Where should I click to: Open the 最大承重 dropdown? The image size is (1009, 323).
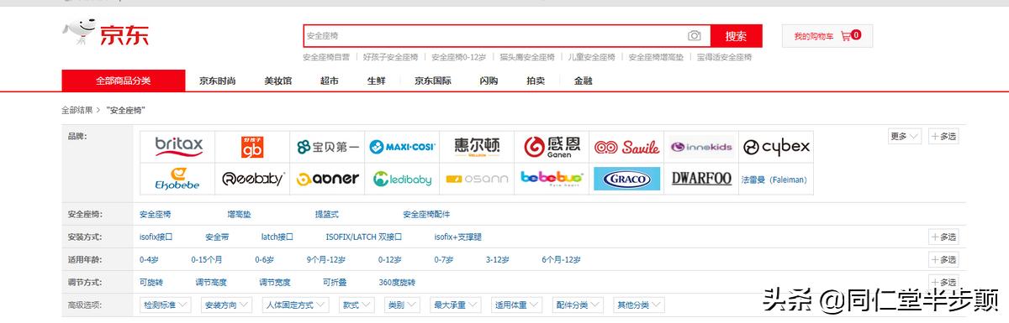coord(456,305)
